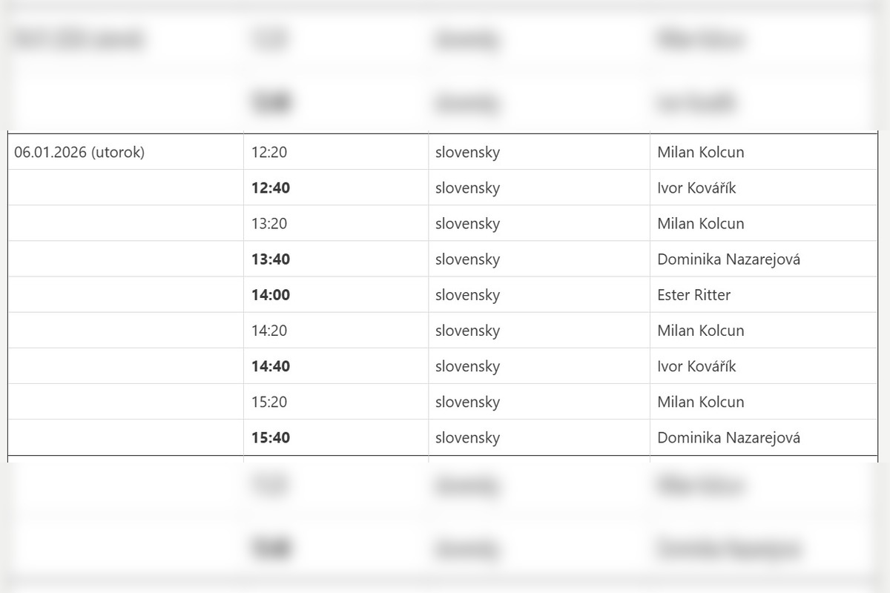Select Milan Kolcun in the 14:20 row
The image size is (890, 593).
click(x=700, y=331)
